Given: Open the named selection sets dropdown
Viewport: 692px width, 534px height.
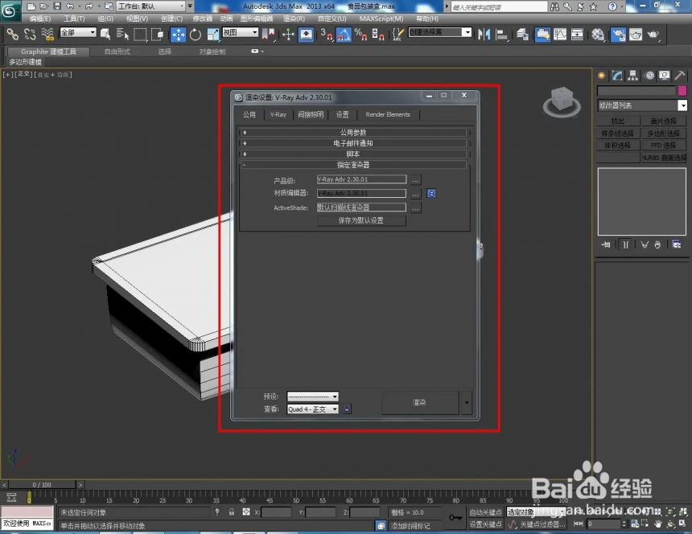Looking at the screenshot, I should [440, 32].
